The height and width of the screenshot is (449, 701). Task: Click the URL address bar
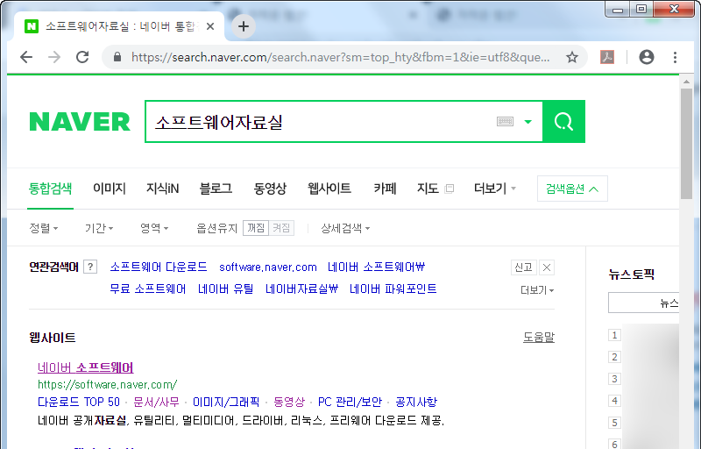(340, 57)
